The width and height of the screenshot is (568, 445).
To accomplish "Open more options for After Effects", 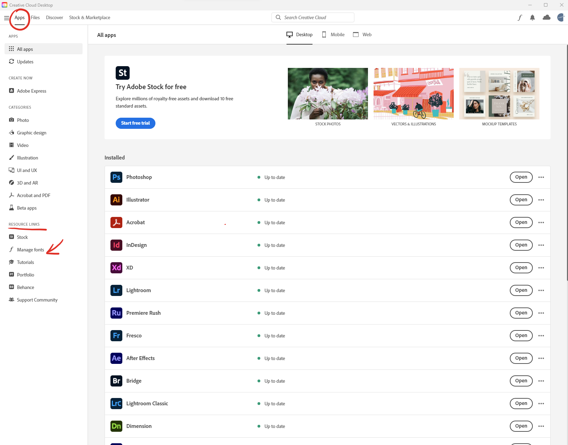I will click(x=541, y=358).
